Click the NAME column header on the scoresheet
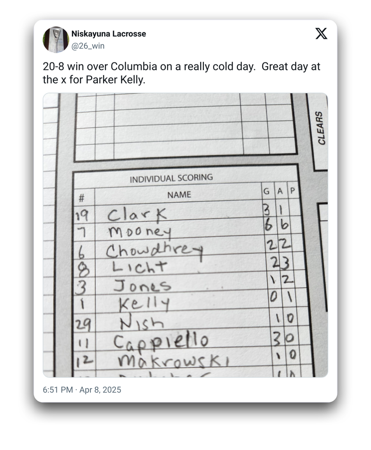The image size is (371, 450). coord(179,194)
